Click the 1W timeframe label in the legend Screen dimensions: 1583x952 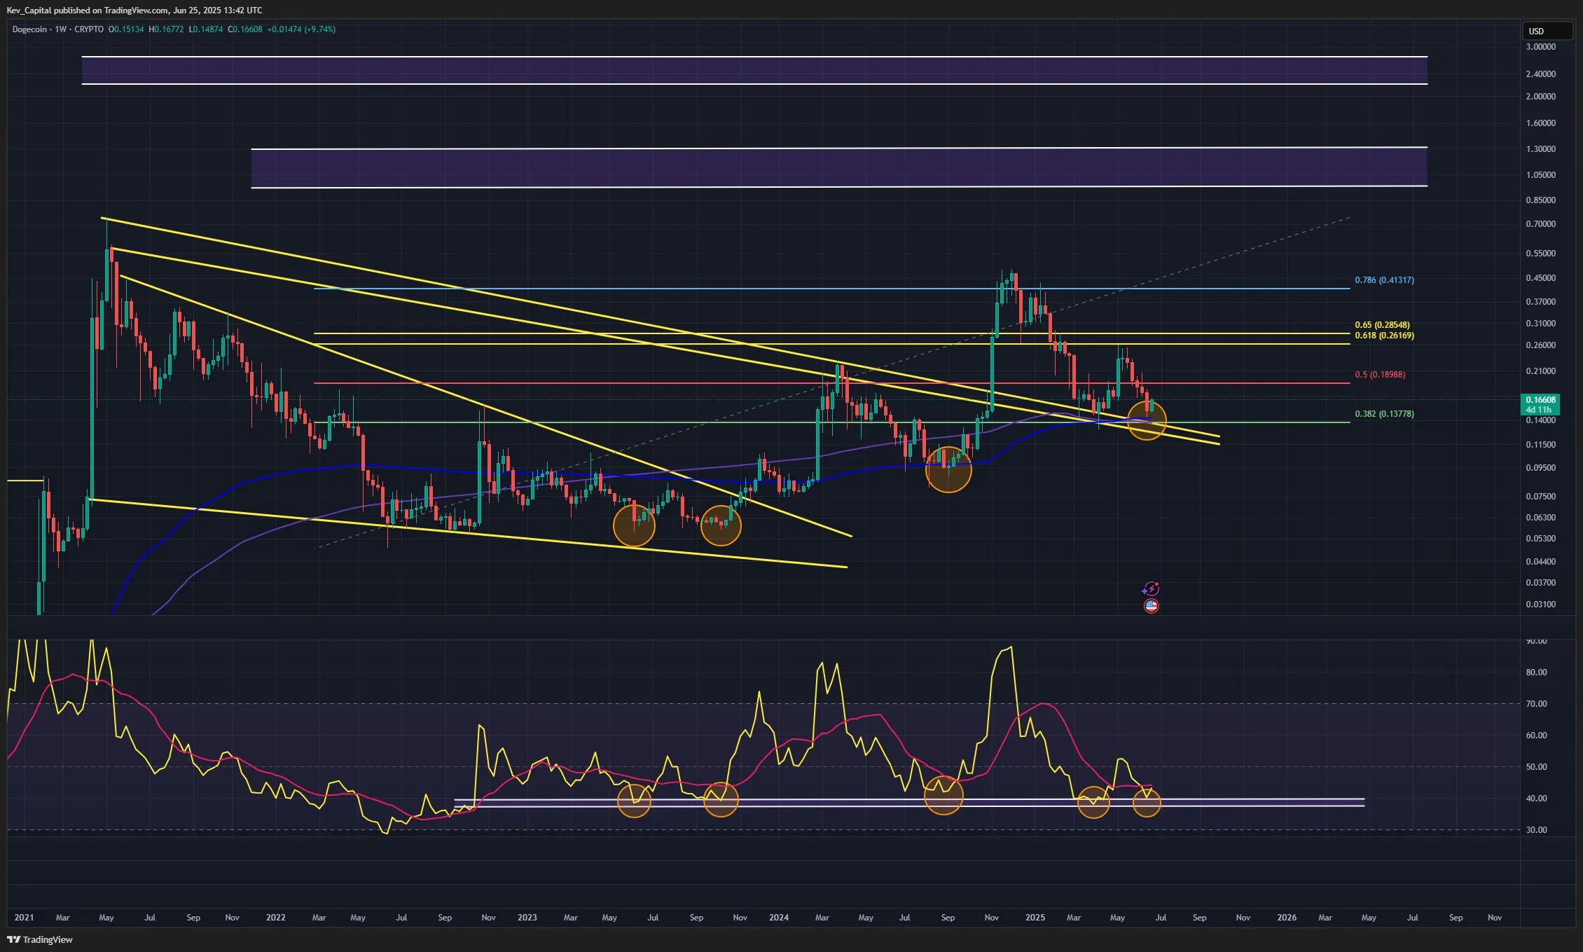click(x=60, y=29)
